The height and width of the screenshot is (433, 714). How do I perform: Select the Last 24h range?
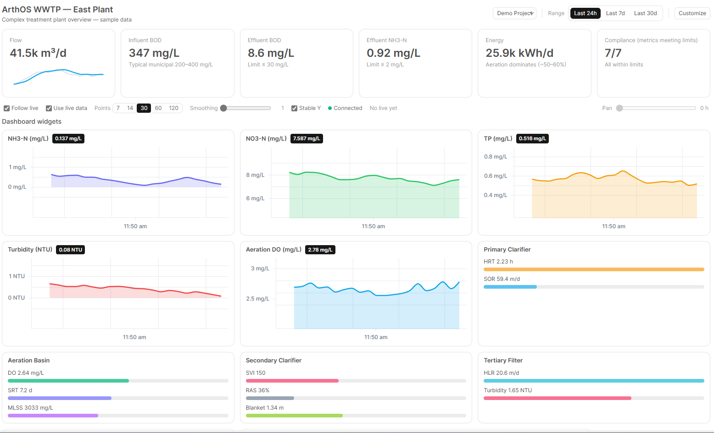tap(585, 13)
